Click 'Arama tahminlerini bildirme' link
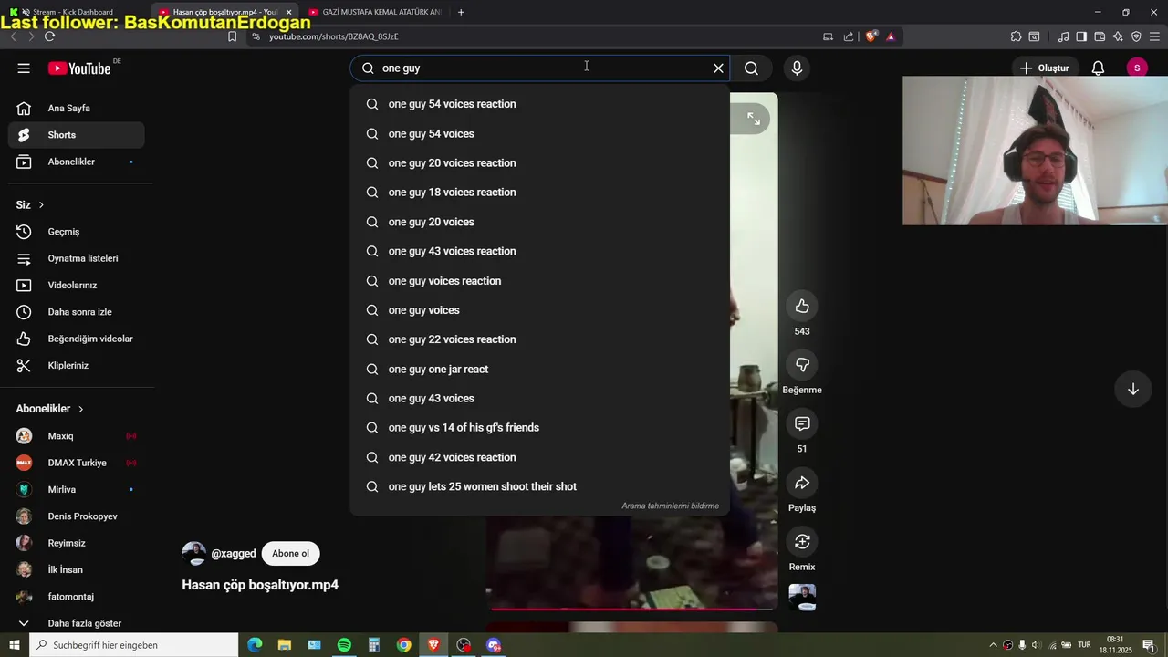Image resolution: width=1168 pixels, height=657 pixels. pos(670,506)
